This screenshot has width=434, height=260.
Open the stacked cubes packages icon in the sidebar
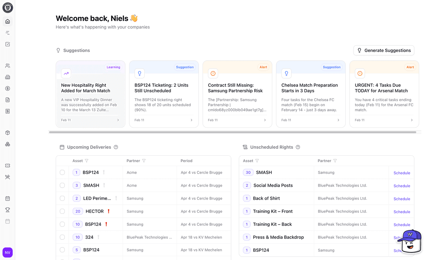click(8, 144)
